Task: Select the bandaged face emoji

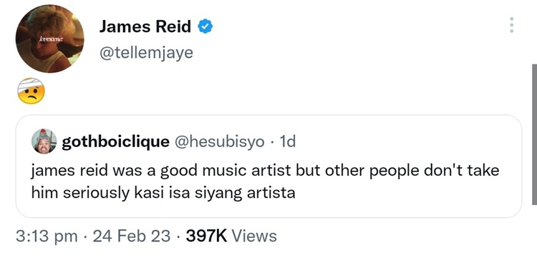Action: point(32,91)
